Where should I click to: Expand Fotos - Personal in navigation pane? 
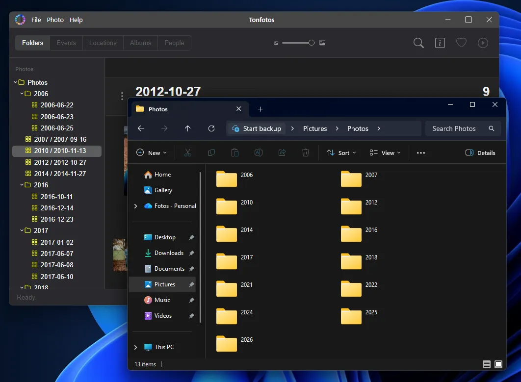pos(135,206)
